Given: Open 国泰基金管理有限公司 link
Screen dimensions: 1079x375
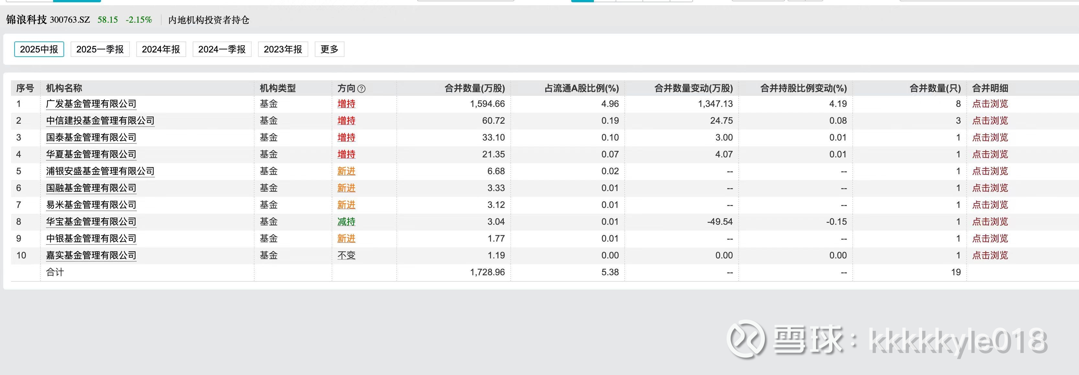Looking at the screenshot, I should pos(91,137).
